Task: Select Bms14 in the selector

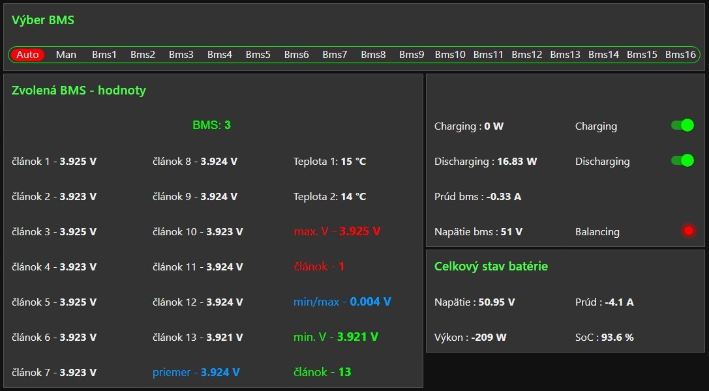Action: (x=603, y=55)
